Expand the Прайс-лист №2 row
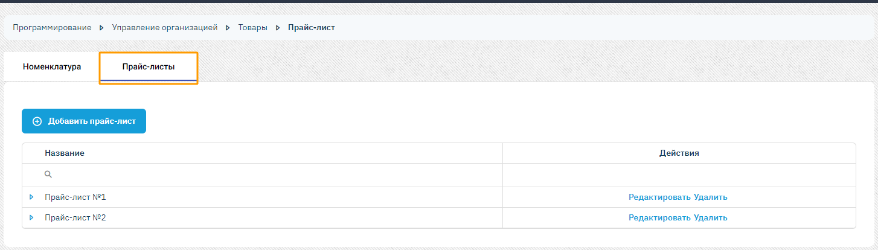The image size is (878, 250). coord(31,217)
